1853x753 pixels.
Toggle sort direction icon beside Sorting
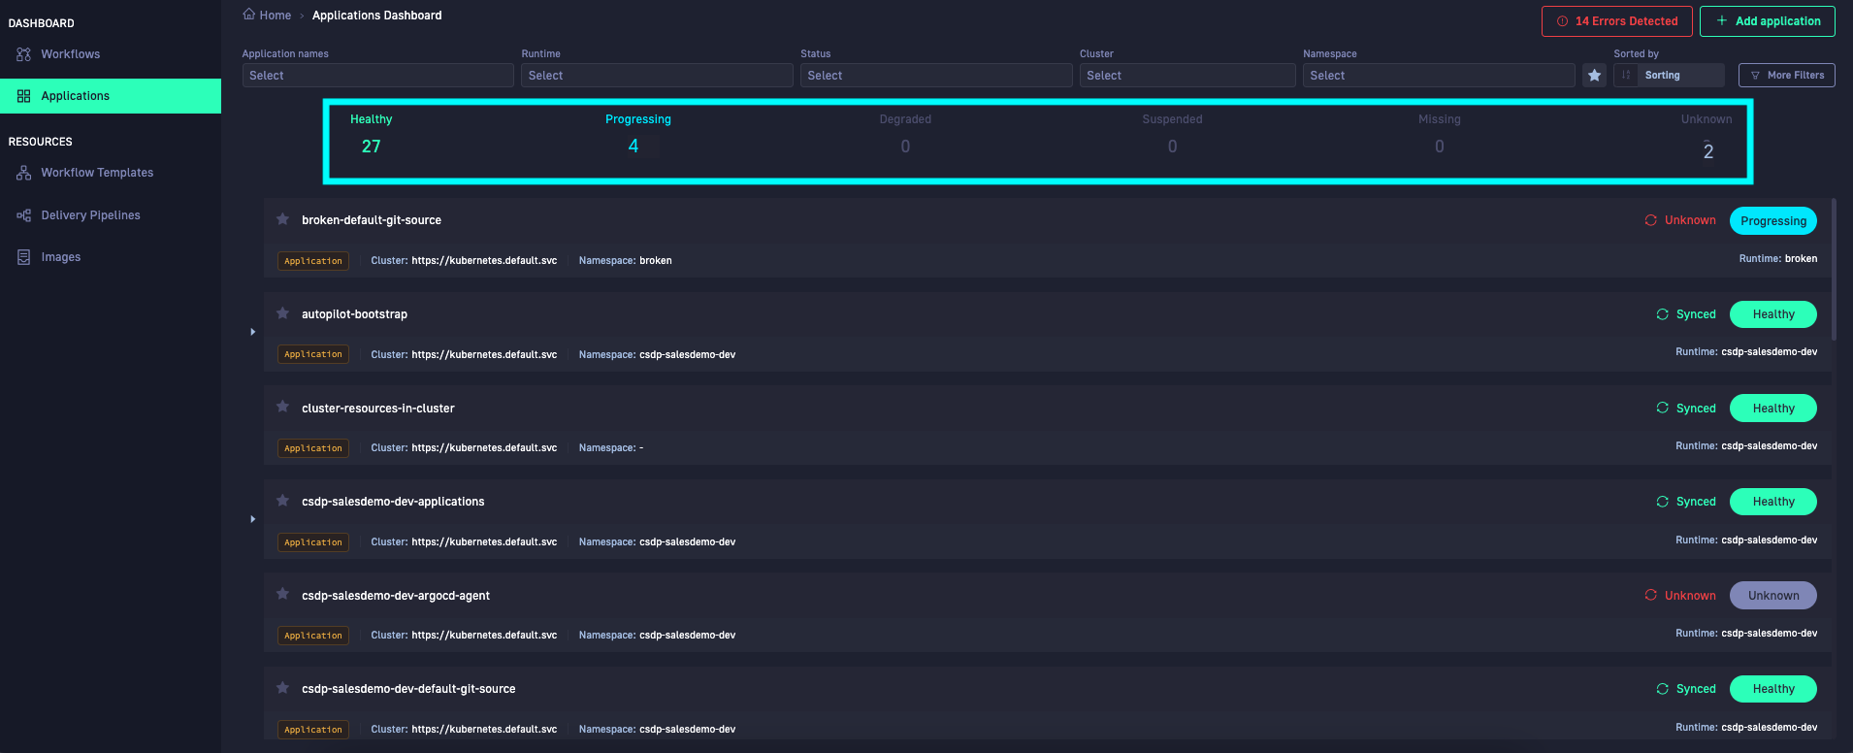point(1626,75)
